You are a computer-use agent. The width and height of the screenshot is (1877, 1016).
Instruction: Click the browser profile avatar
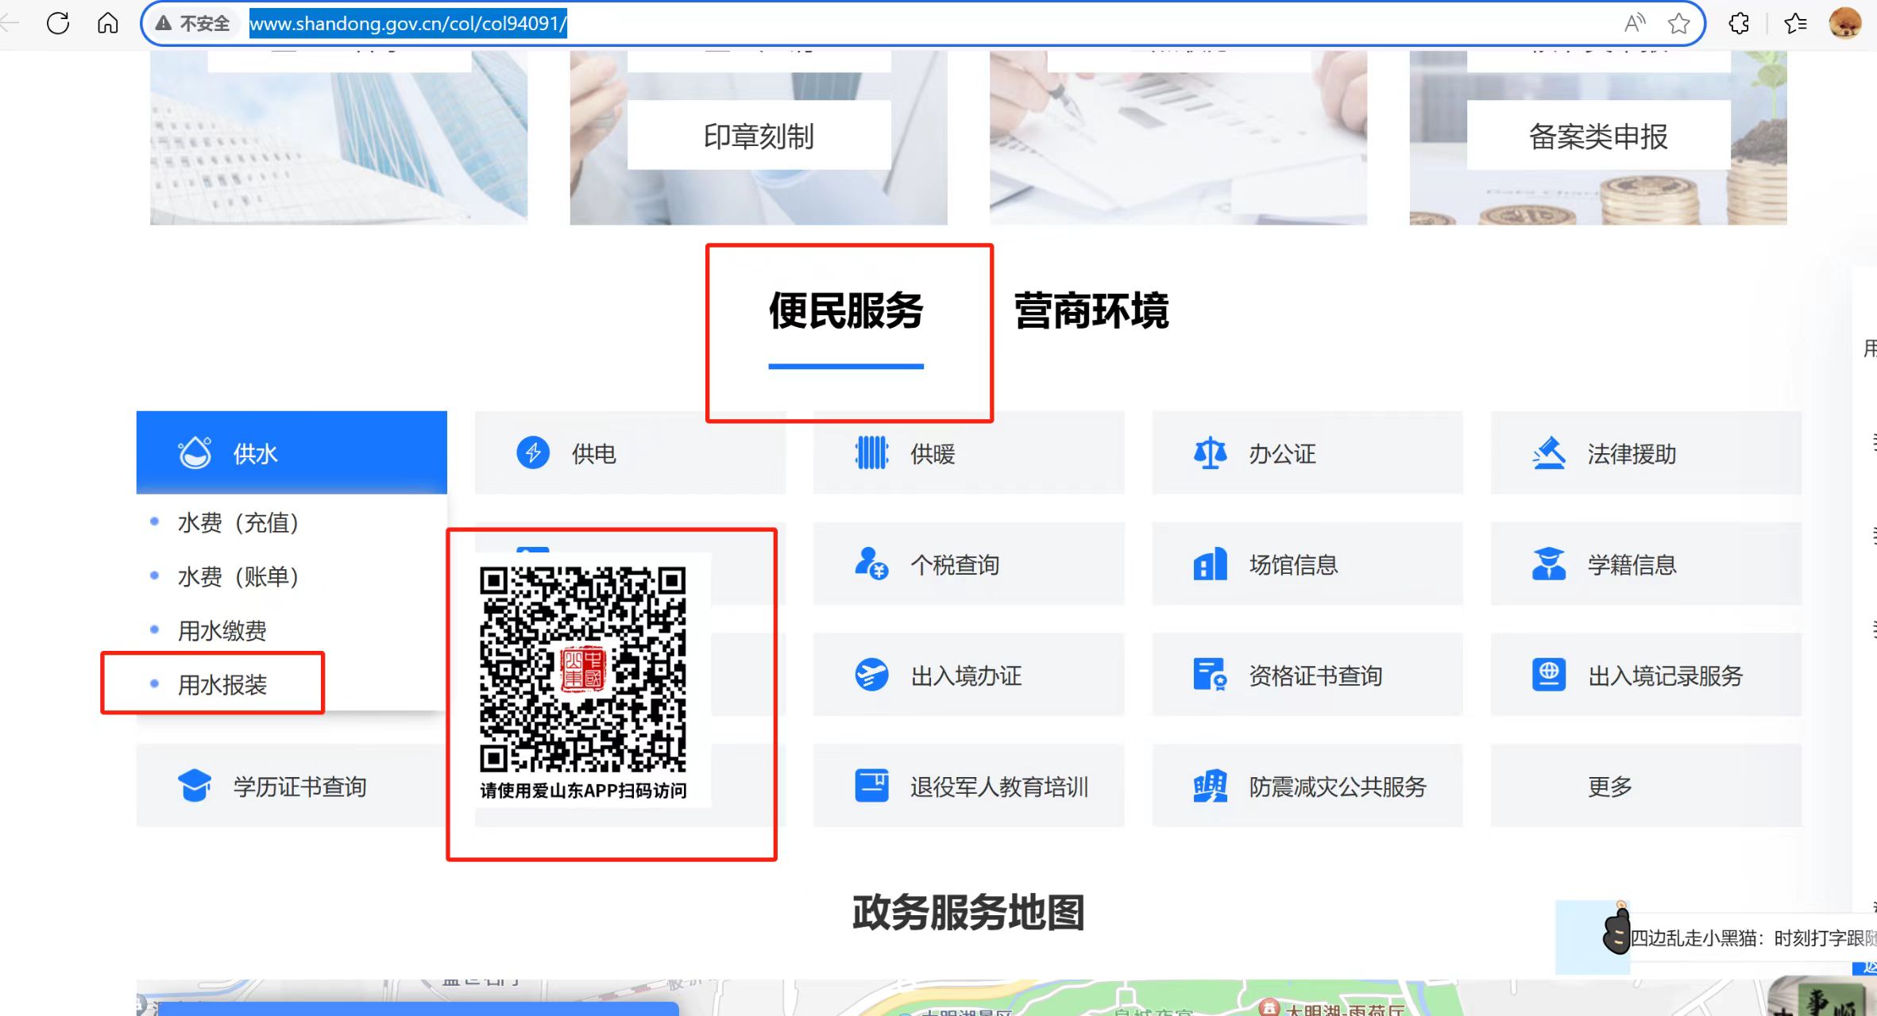click(x=1844, y=24)
